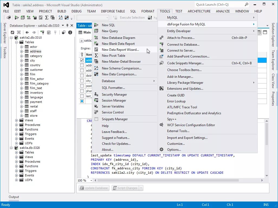
Task: Click the New Database Diagram menu icon
Action: [x=96, y=38]
